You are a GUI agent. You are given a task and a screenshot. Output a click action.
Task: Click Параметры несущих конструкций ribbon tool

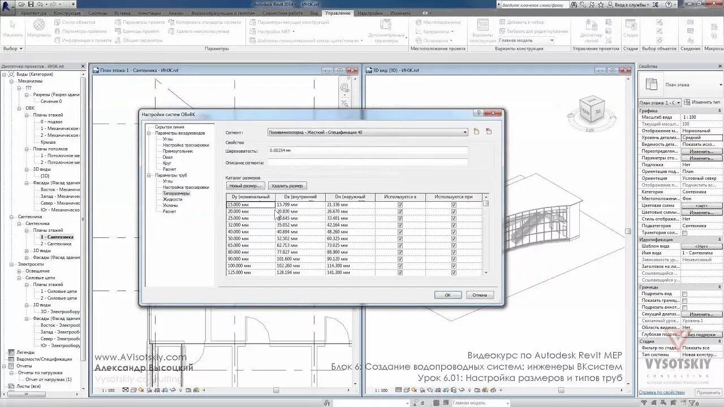pos(289,22)
